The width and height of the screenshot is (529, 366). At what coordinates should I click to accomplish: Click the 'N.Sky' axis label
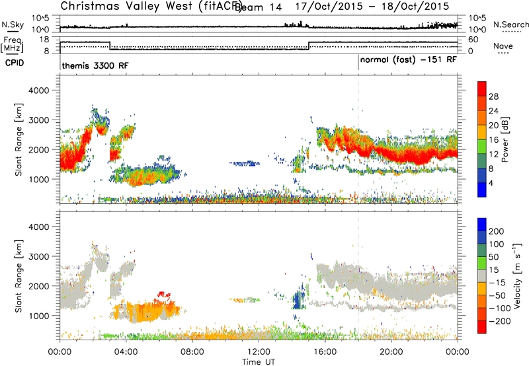click(x=13, y=24)
